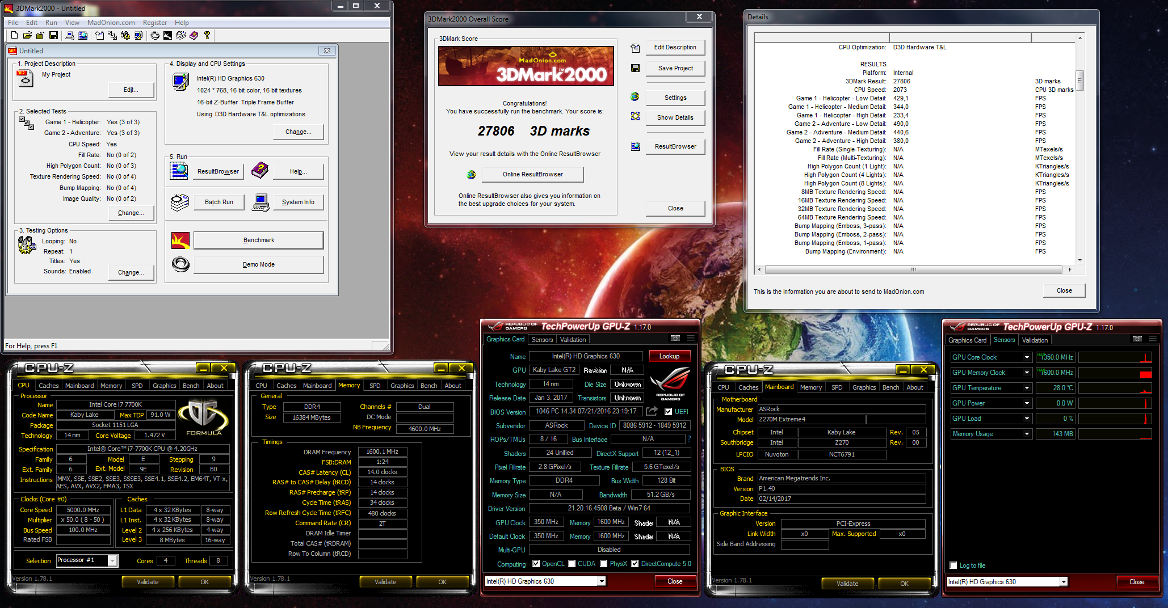Click the Bus Interface question mark in GPU-Z
The height and width of the screenshot is (608, 1168).
click(x=689, y=439)
